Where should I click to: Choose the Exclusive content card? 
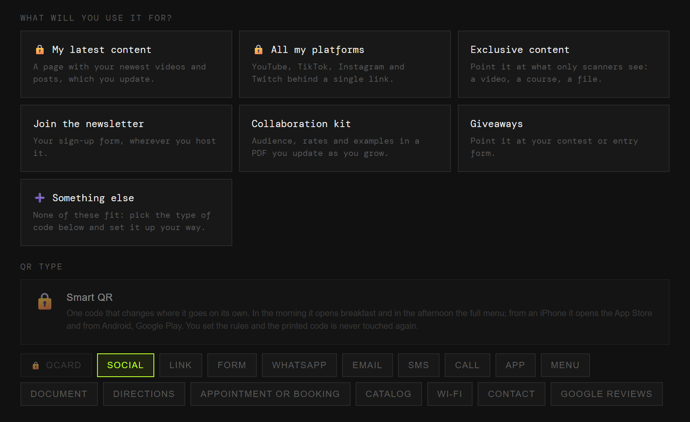point(564,64)
